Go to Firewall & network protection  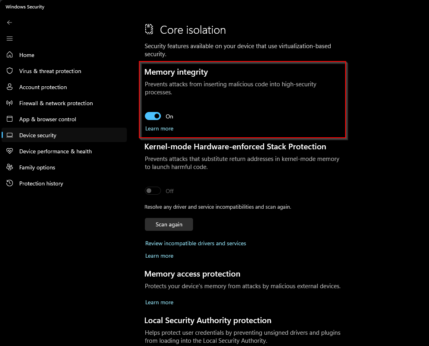(56, 103)
